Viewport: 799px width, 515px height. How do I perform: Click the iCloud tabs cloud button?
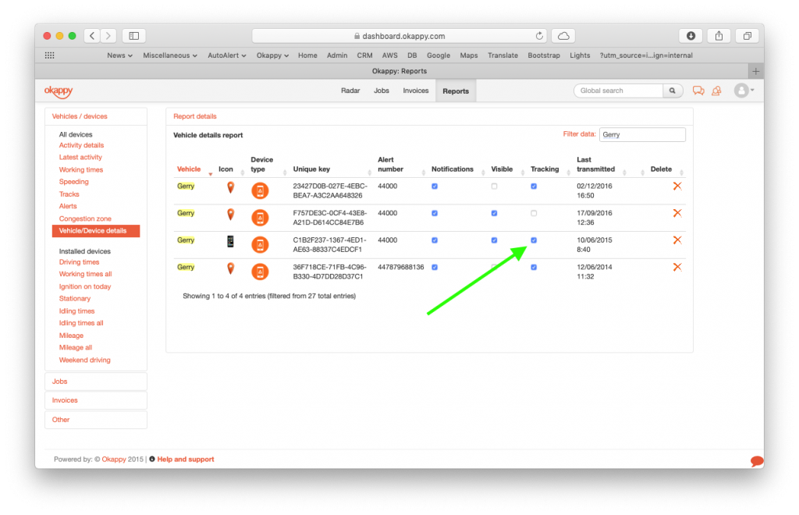[563, 36]
